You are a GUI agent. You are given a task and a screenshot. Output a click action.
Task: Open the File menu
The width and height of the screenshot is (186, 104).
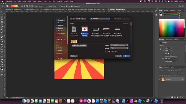tap(15, 1)
